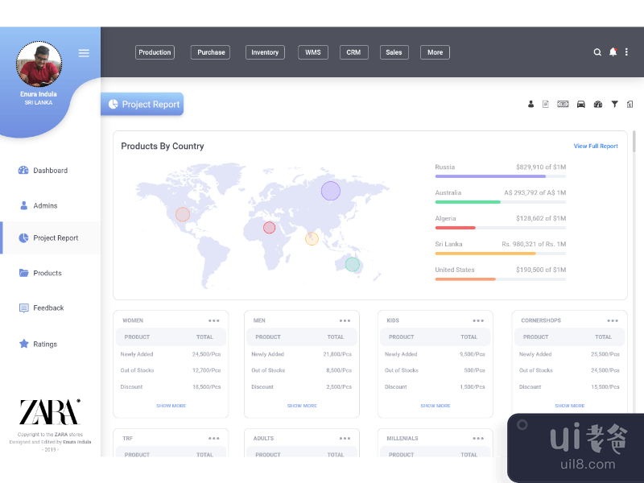Select the Inventory top menu item

pos(265,52)
